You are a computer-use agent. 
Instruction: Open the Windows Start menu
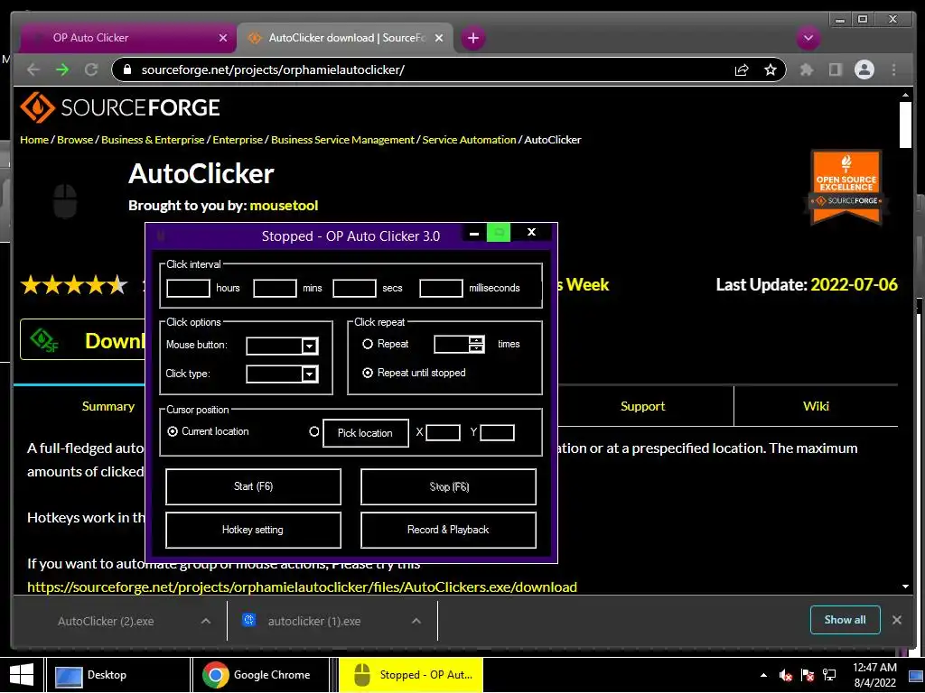22,675
